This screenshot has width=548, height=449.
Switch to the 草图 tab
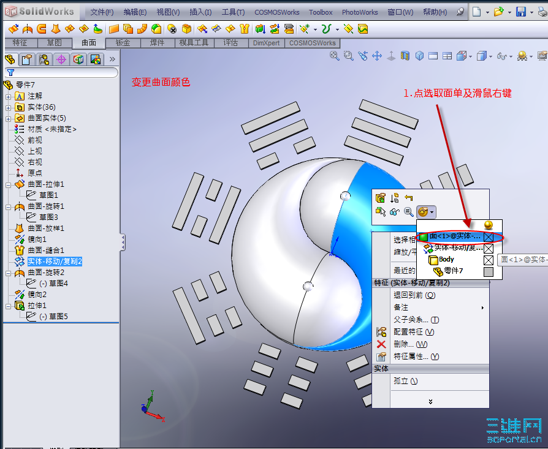(x=55, y=43)
